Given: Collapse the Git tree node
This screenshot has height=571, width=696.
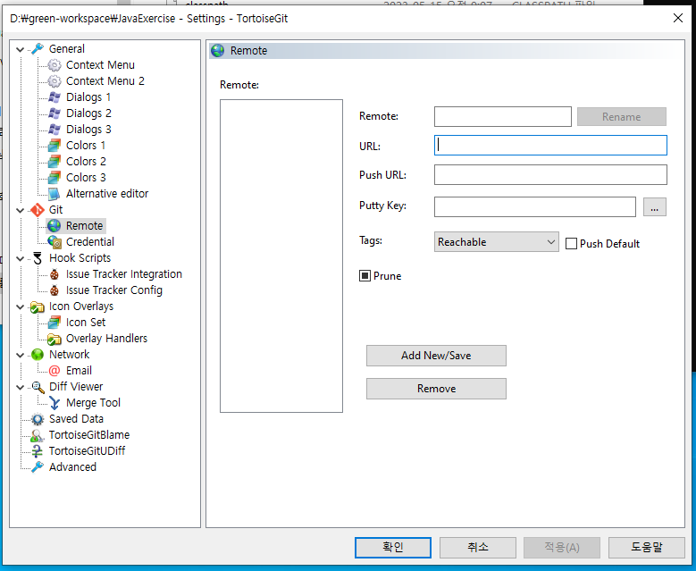Looking at the screenshot, I should (20, 210).
